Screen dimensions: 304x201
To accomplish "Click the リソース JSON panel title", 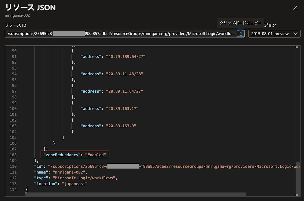I will (x=30, y=8).
